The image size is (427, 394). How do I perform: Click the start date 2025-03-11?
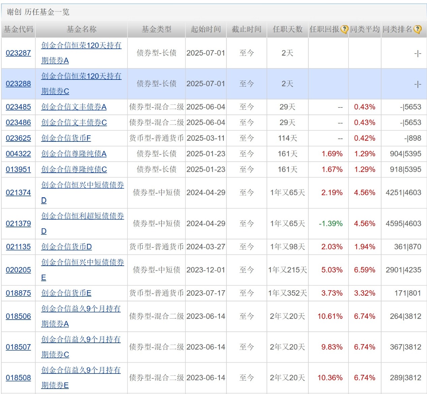coord(206,138)
